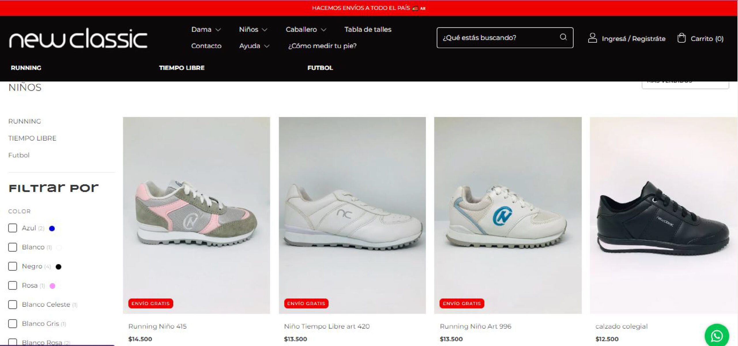Open the Ayuda dropdown
Viewport: 738px width, 346px height.
[x=254, y=46]
